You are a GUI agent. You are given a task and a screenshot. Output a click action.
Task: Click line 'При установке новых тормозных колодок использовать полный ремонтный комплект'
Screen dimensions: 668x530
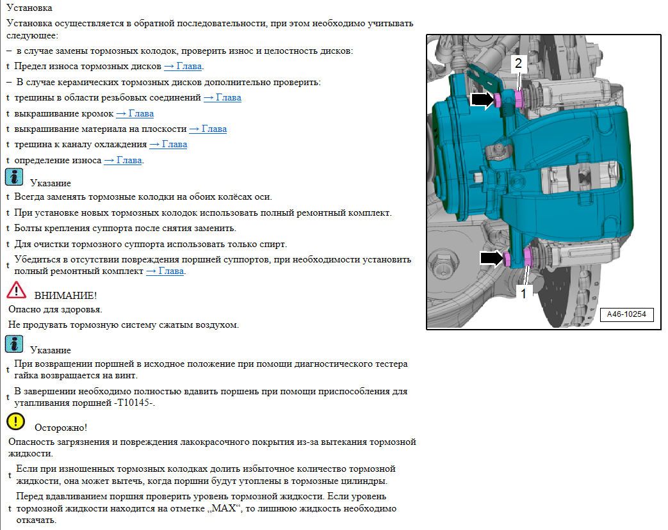[203, 213]
